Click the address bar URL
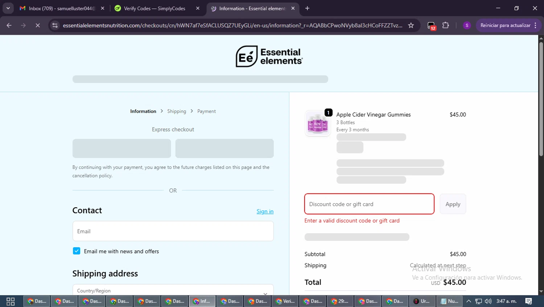Viewport: 544px width, 307px height. pyautogui.click(x=232, y=25)
